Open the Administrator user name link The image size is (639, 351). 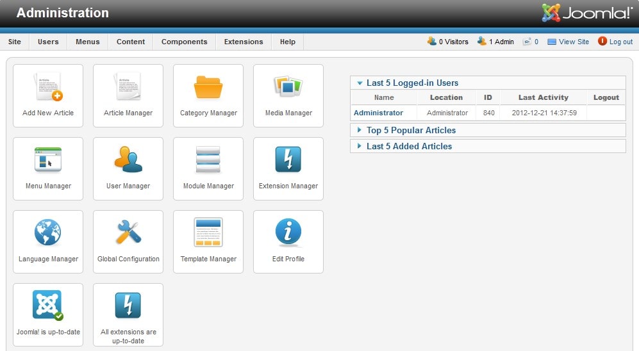[378, 113]
